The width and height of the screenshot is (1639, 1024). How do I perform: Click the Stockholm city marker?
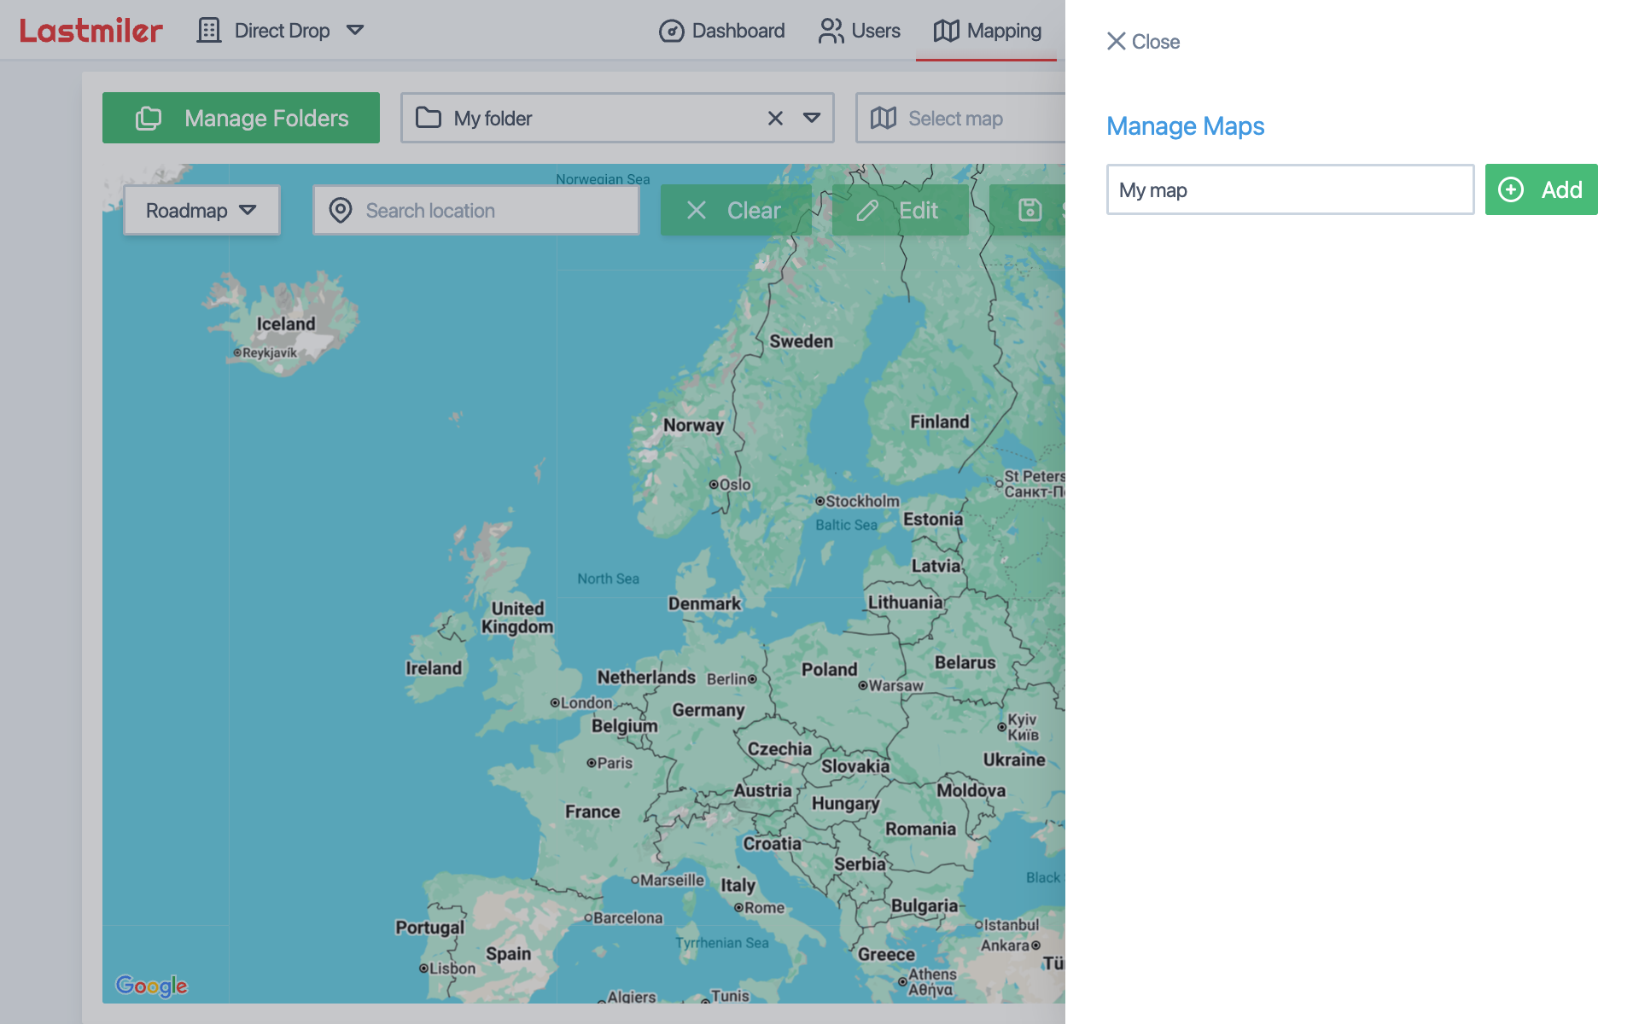(x=819, y=501)
